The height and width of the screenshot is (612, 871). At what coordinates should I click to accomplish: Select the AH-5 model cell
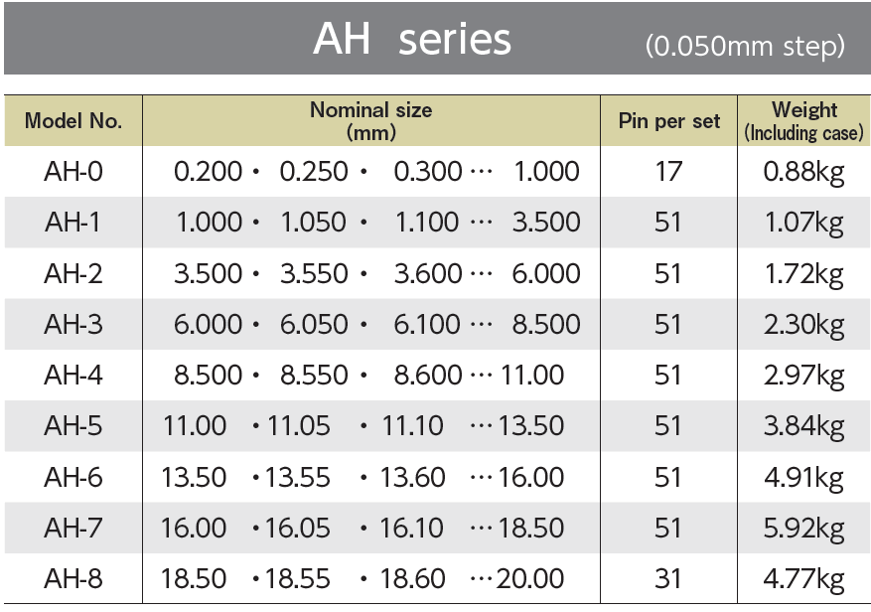pyautogui.click(x=73, y=426)
